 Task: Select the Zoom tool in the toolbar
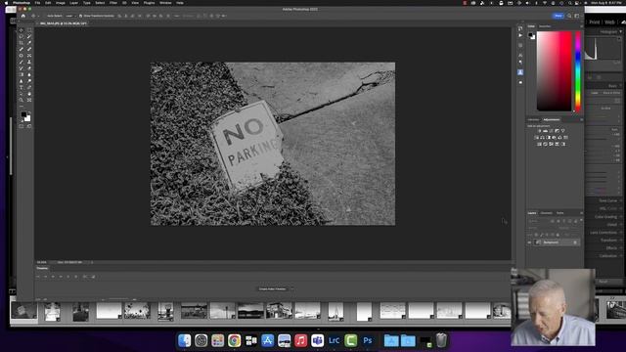click(22, 100)
